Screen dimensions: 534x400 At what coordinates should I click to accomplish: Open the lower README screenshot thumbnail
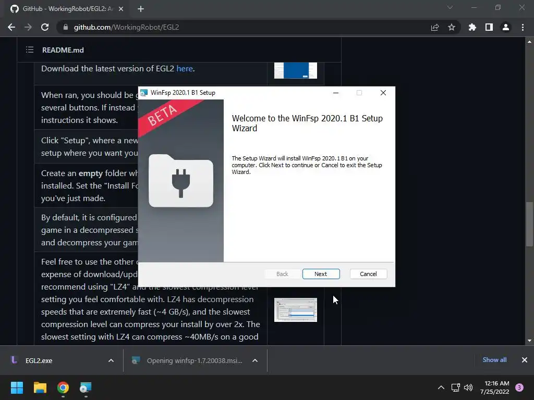pos(296,310)
